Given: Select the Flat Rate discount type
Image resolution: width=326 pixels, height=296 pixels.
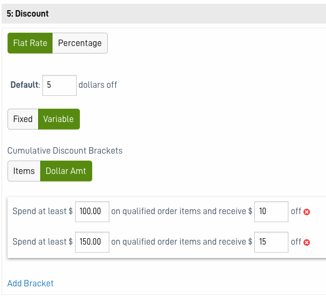Looking at the screenshot, I should click(30, 43).
